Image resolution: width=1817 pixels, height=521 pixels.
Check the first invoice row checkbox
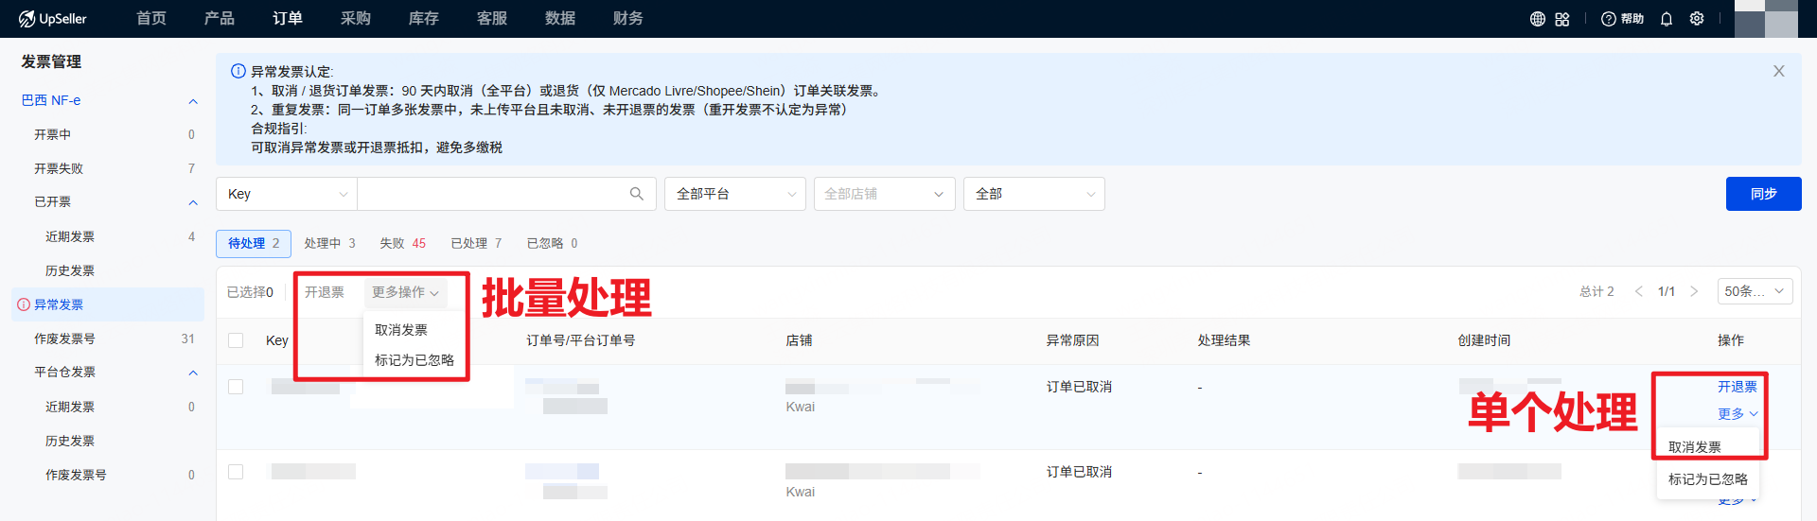(236, 387)
